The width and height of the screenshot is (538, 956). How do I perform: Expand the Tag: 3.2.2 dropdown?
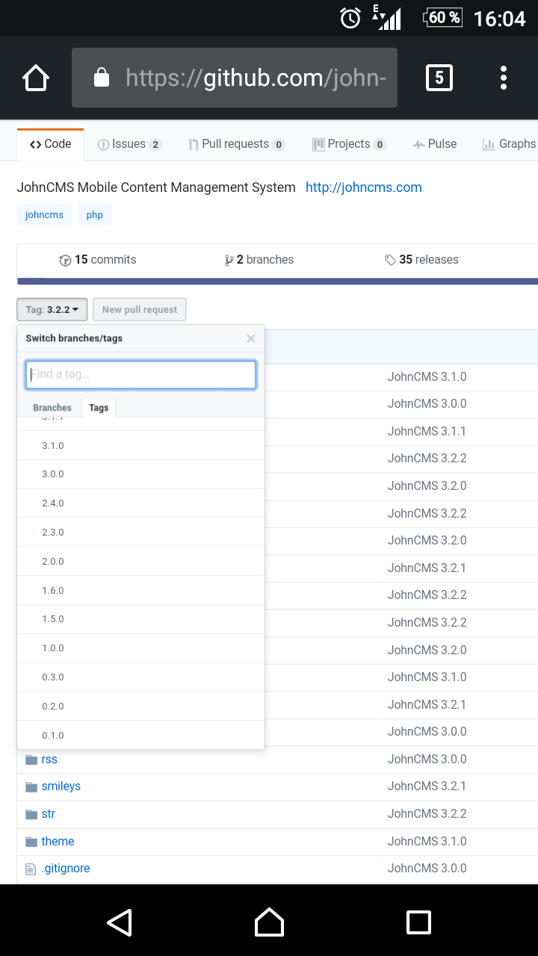tap(52, 309)
